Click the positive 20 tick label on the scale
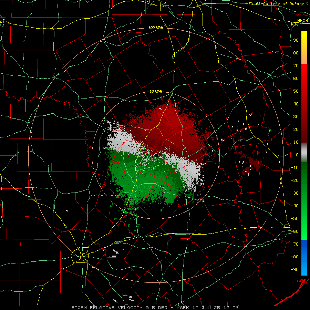310x310 pixels. (296, 129)
